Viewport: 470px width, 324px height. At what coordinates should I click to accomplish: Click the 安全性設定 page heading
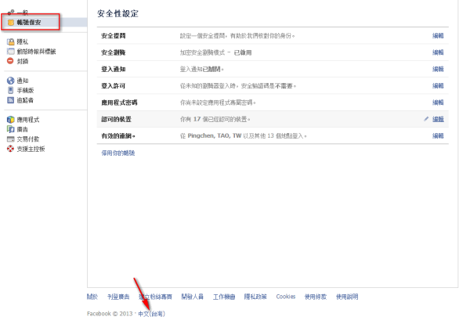(x=117, y=14)
